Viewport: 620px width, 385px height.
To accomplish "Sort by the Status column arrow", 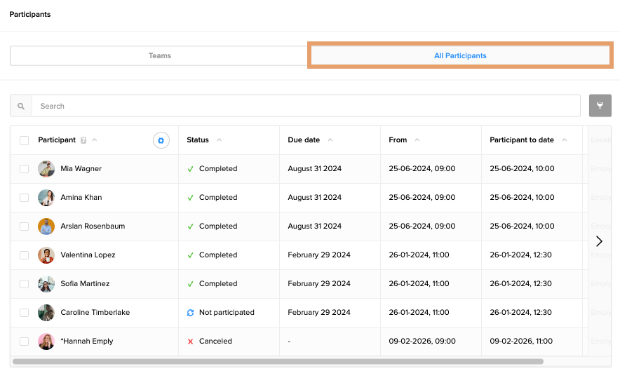I will click(x=219, y=140).
